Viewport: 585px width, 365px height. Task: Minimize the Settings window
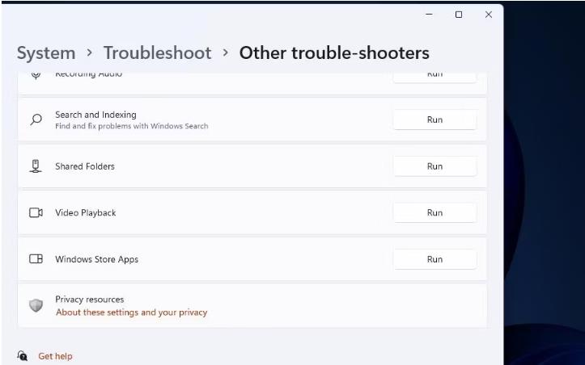click(x=430, y=15)
